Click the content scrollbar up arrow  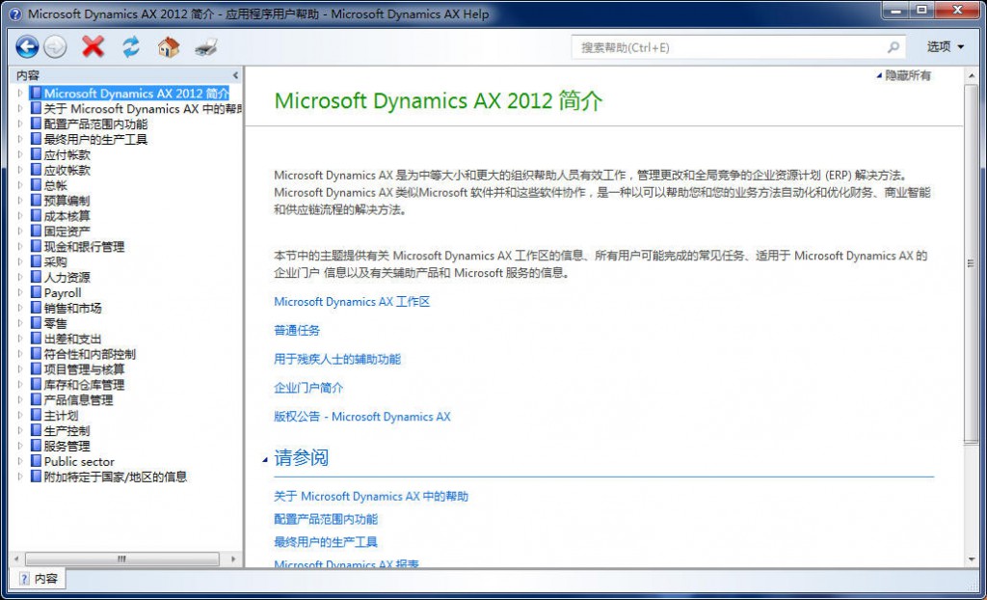[971, 75]
